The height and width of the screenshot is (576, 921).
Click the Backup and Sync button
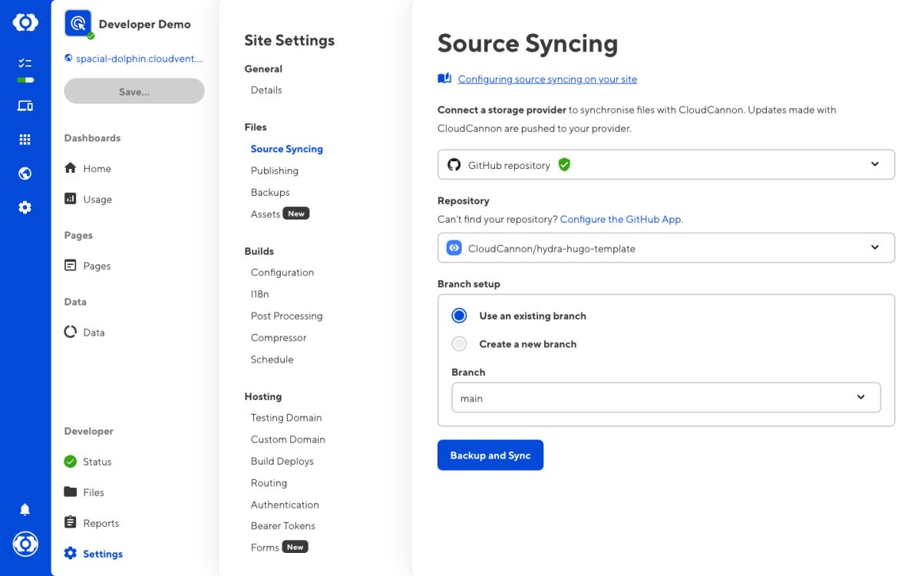coord(490,455)
